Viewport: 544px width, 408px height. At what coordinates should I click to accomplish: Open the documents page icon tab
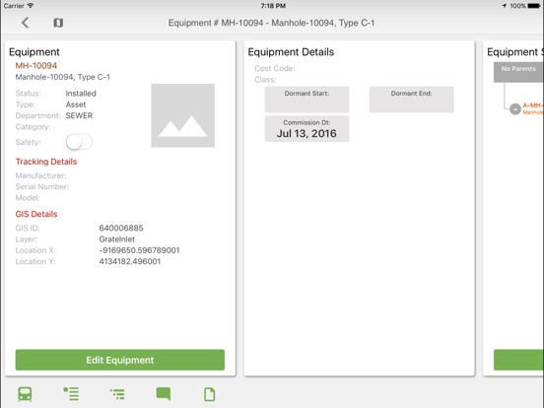(x=209, y=394)
